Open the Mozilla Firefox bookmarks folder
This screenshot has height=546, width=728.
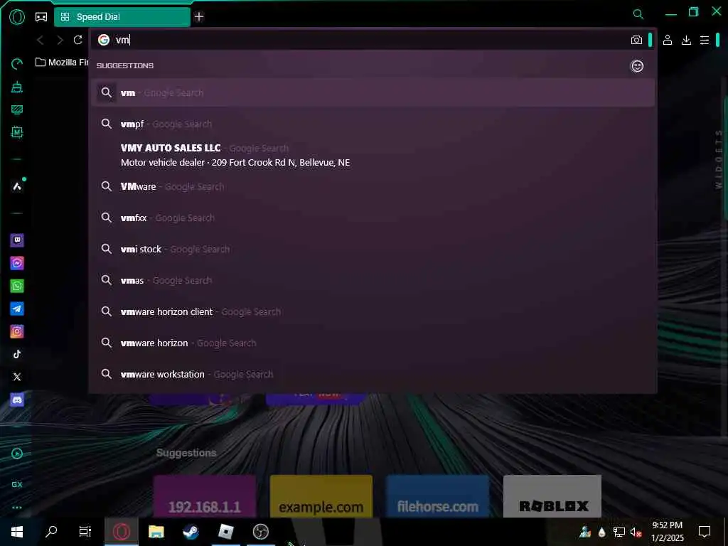pyautogui.click(x=62, y=63)
